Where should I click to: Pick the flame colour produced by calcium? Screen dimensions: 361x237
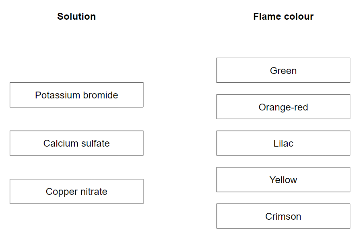coord(283,107)
